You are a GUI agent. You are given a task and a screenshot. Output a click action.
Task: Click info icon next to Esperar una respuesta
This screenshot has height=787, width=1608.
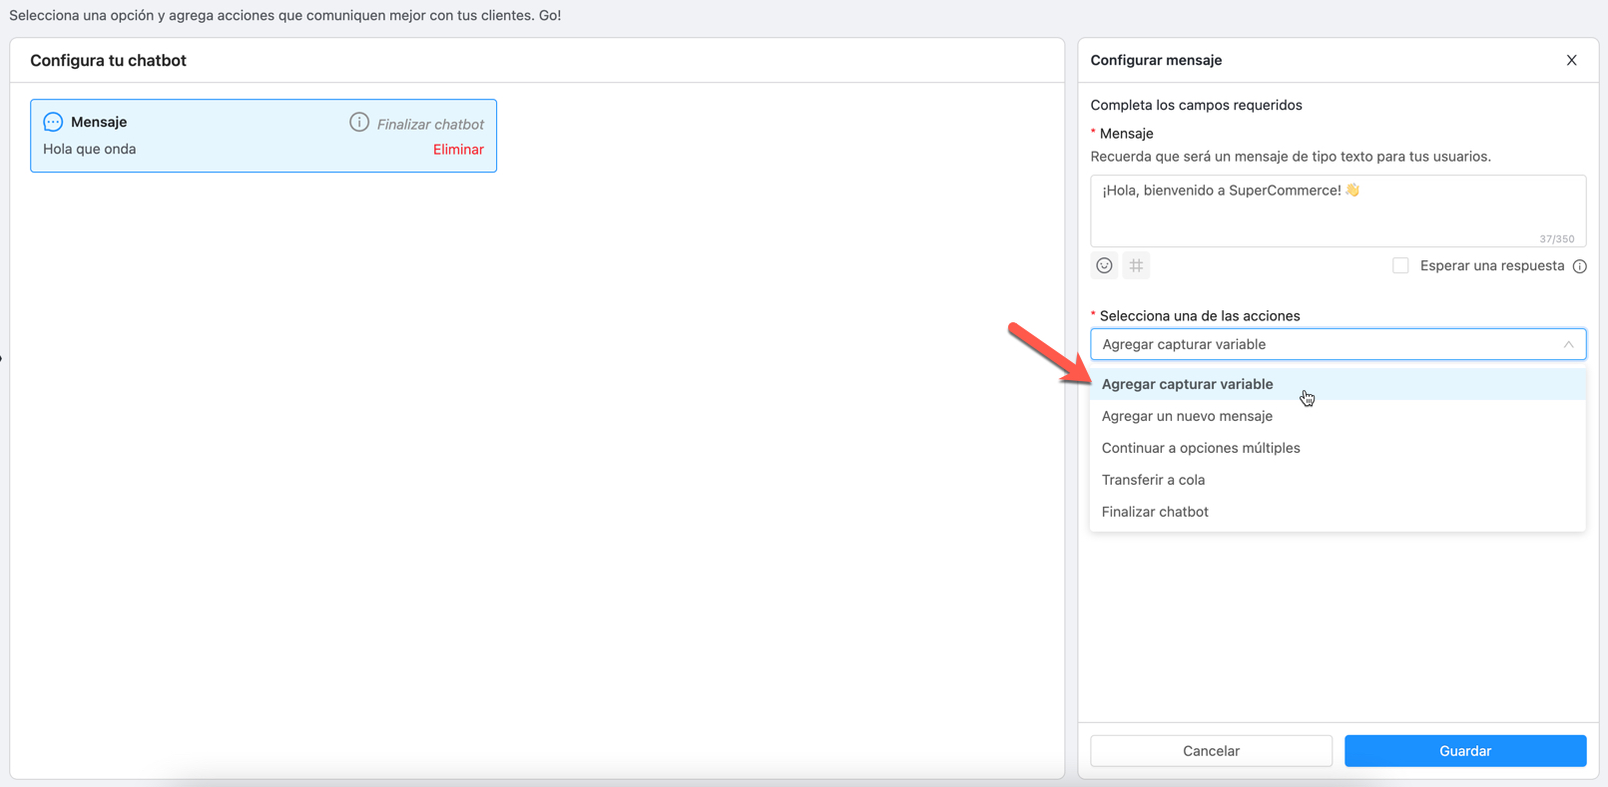point(1580,266)
